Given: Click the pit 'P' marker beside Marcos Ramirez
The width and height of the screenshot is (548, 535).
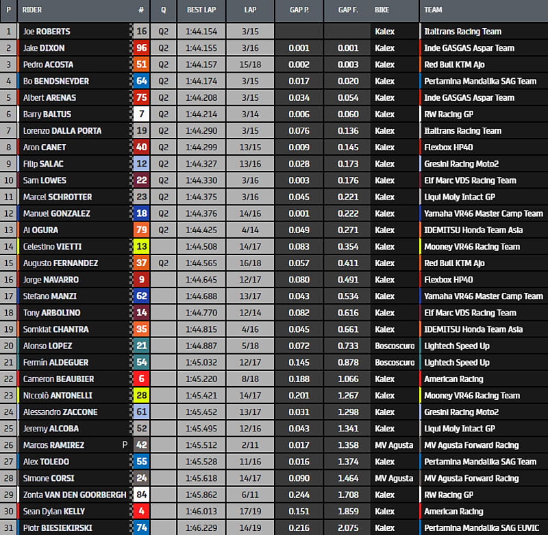Looking at the screenshot, I should pos(125,445).
